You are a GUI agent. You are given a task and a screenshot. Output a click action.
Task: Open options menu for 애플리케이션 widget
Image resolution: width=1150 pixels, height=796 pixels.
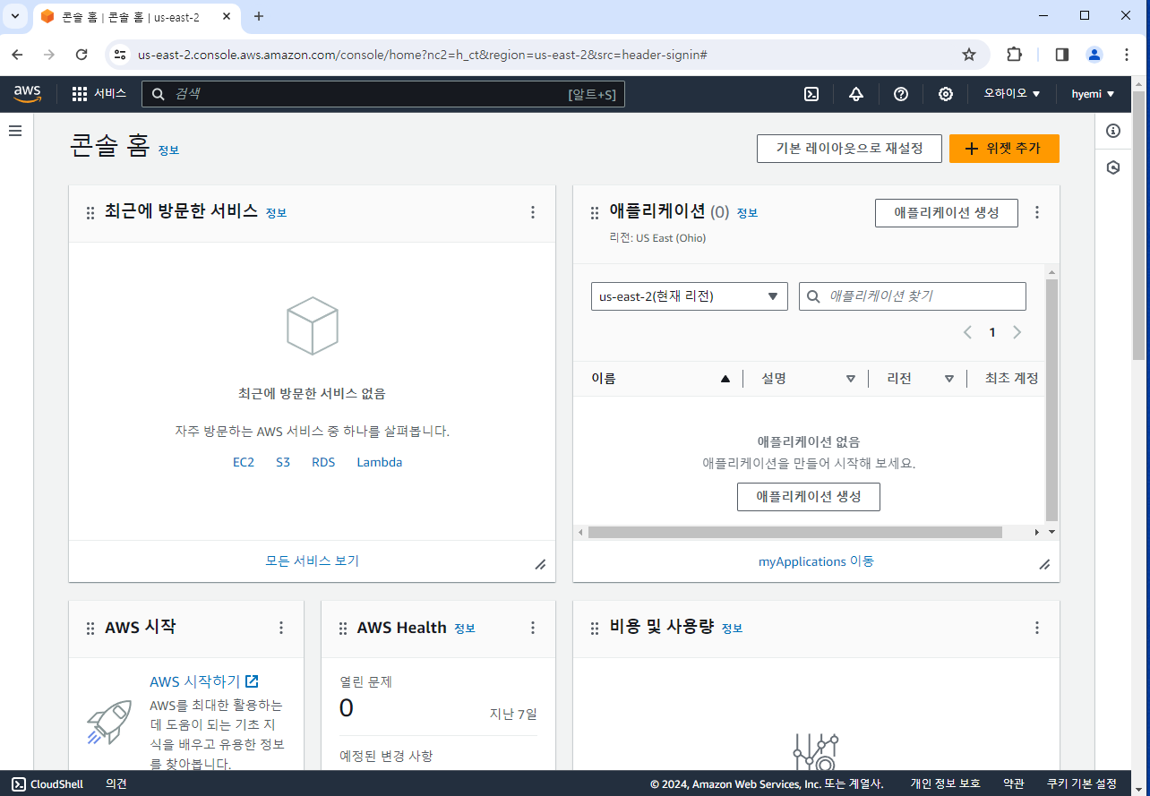click(x=1037, y=212)
